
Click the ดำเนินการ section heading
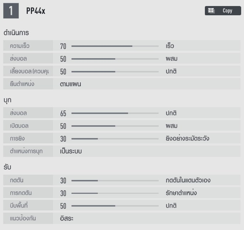pos(16,33)
